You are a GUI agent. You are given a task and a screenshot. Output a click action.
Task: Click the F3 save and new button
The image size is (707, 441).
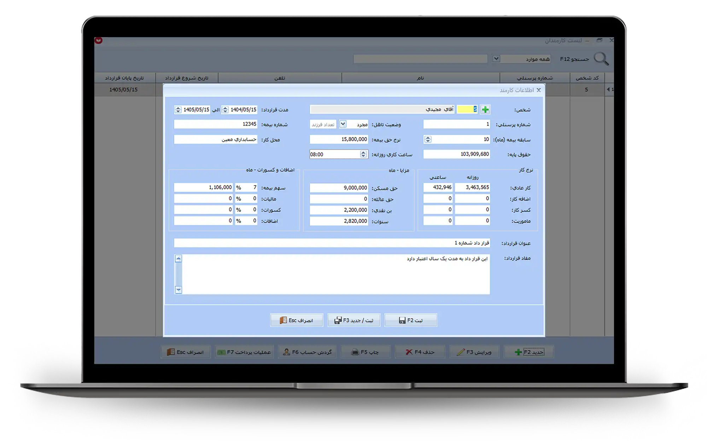pos(353,320)
